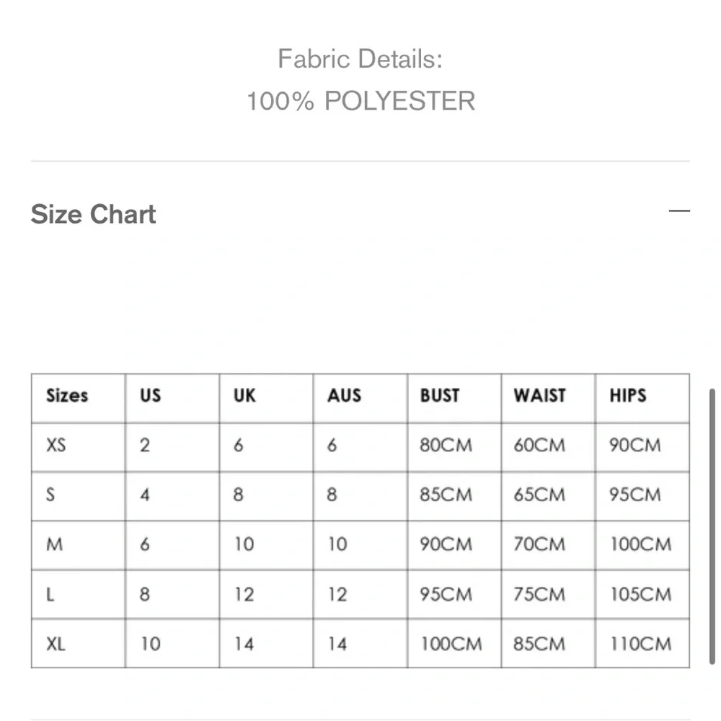Screen dimensions: 721x721
Task: Select the XL size row label
Action: click(x=56, y=643)
